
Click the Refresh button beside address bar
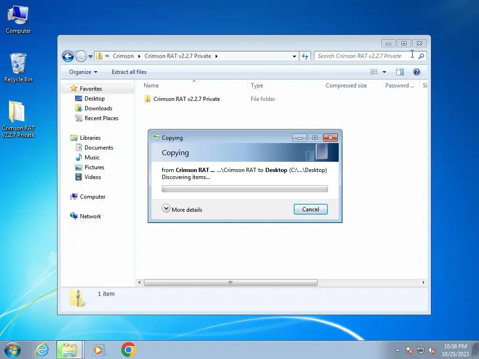pyautogui.click(x=305, y=56)
